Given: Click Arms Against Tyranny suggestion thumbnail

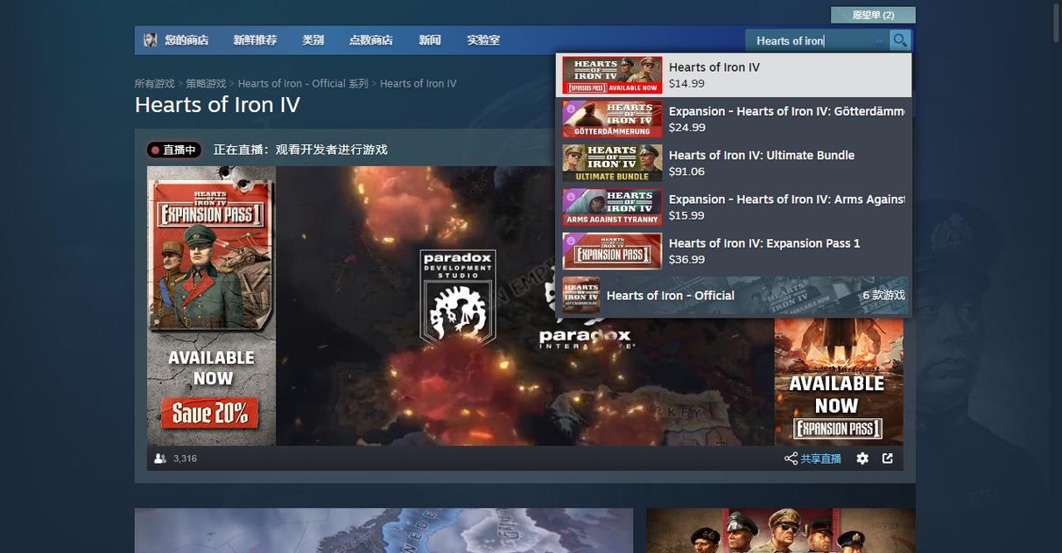Looking at the screenshot, I should (x=612, y=206).
